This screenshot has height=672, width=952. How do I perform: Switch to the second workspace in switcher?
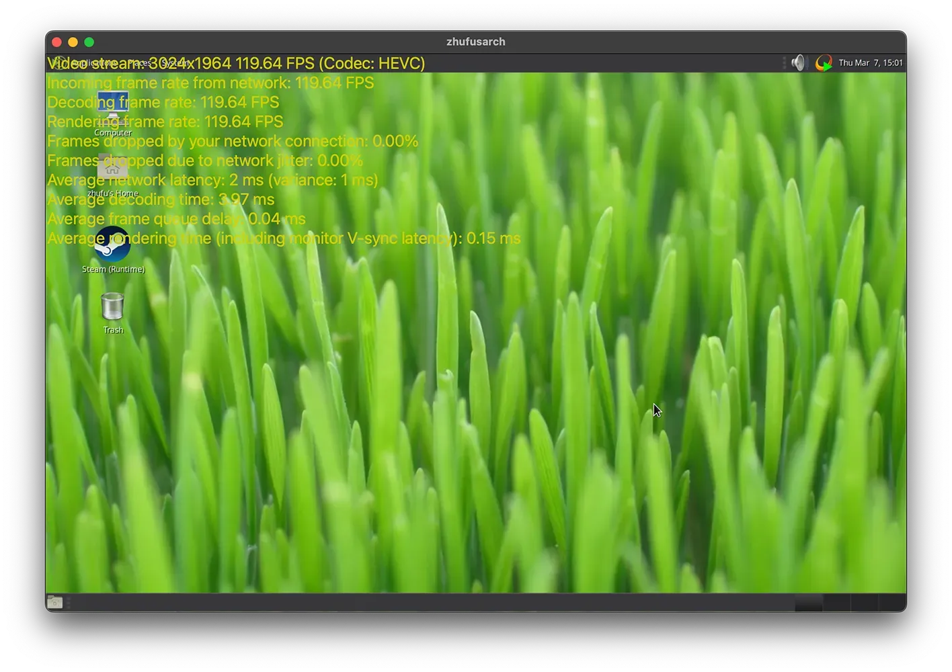click(x=836, y=603)
